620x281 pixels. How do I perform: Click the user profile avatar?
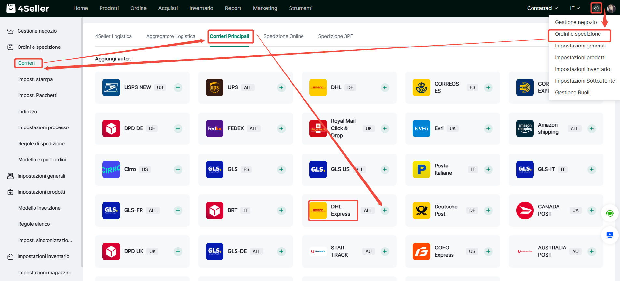[611, 8]
